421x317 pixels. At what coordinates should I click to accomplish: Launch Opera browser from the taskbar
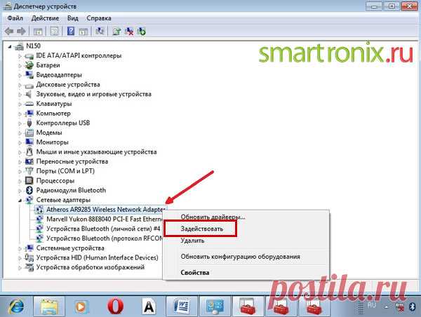pyautogui.click(x=116, y=306)
